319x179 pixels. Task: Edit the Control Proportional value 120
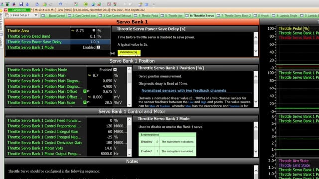point(109,126)
